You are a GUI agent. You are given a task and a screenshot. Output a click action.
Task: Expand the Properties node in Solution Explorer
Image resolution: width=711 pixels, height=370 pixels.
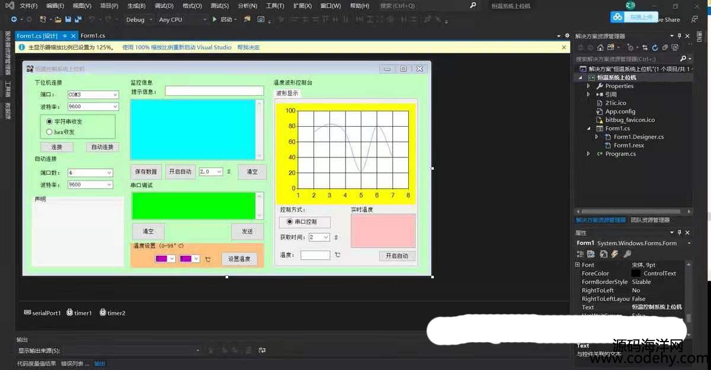coord(588,86)
